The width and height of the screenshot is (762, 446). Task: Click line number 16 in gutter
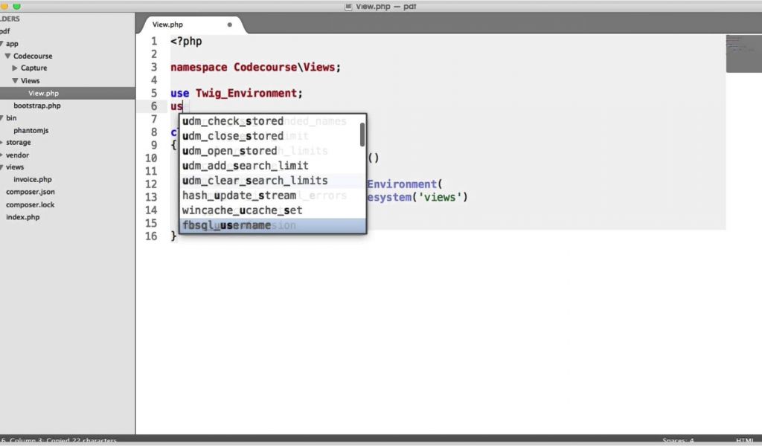[151, 236]
